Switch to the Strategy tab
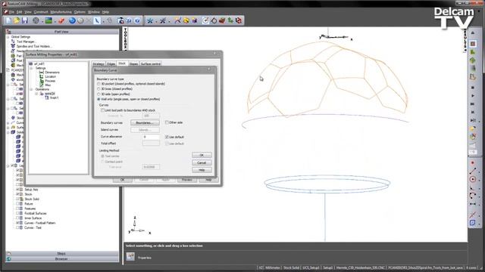This screenshot has width=485, height=272. tap(99, 63)
